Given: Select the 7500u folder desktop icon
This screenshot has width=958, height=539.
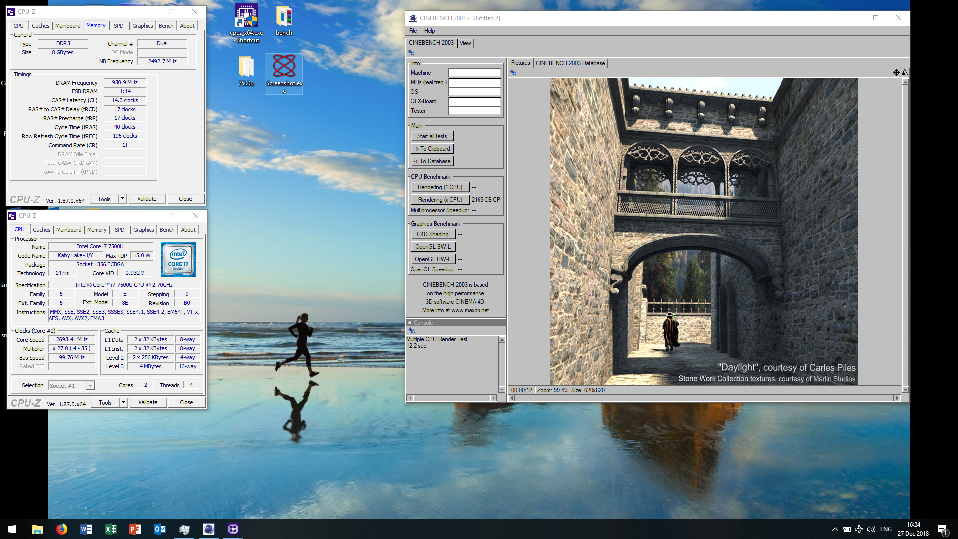Looking at the screenshot, I should point(246,71).
